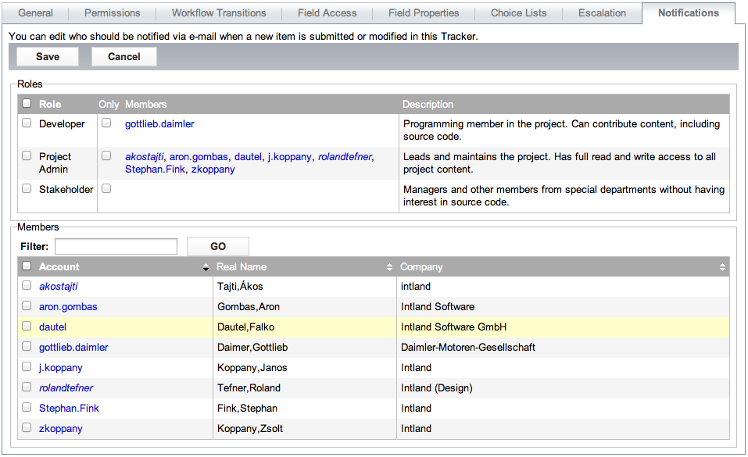This screenshot has height=457, width=748.
Task: Click inside the Filter input field
Action: pyautogui.click(x=116, y=246)
